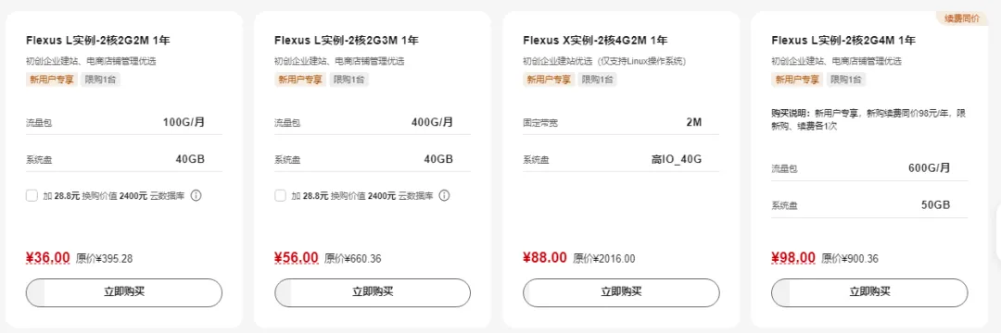Open Flexus L实例-2核2G2M 1年 title
Image resolution: width=1001 pixels, height=333 pixels.
[x=97, y=41]
